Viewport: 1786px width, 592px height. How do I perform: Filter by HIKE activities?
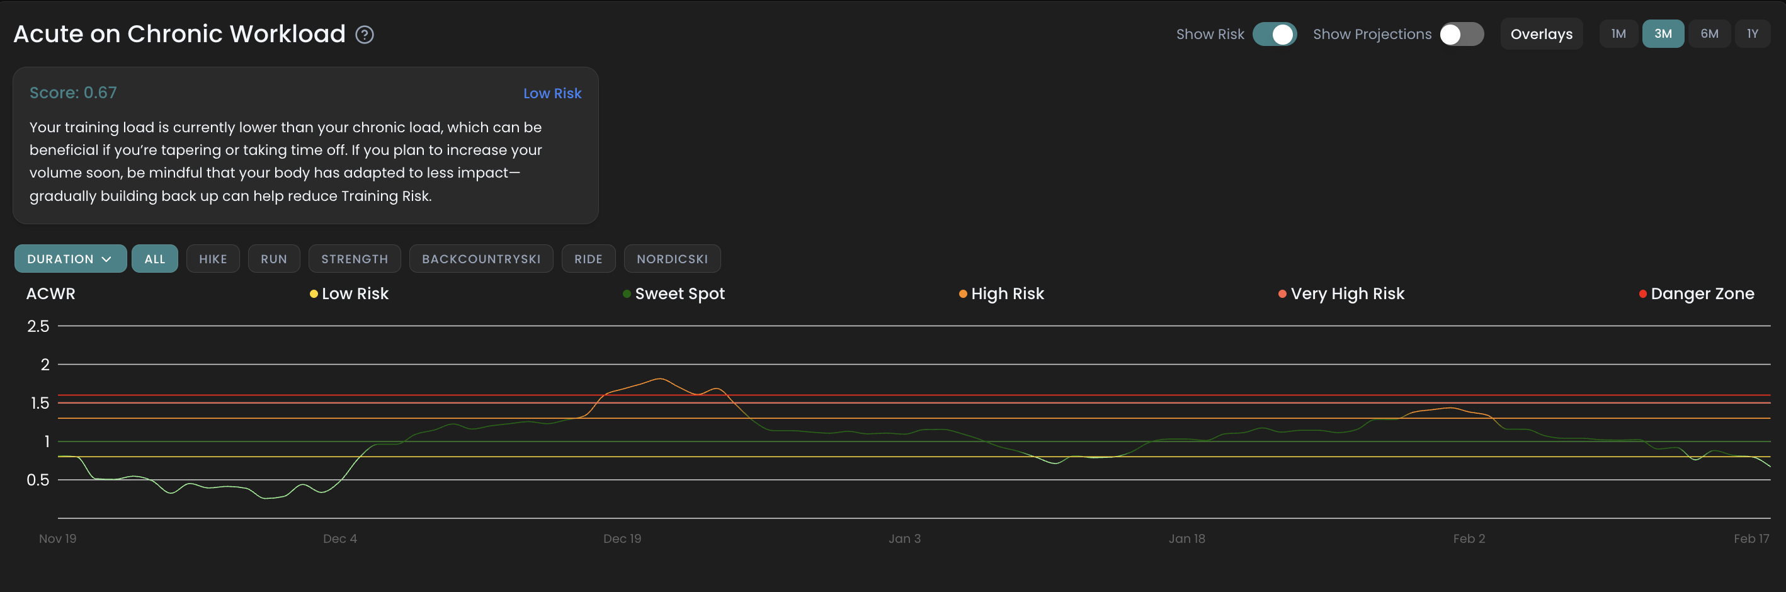tap(213, 259)
